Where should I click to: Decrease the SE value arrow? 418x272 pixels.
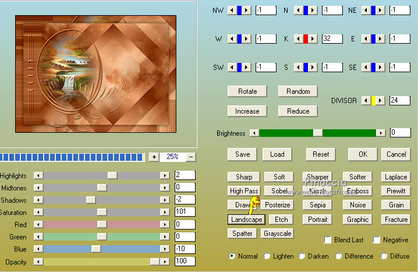click(366, 68)
